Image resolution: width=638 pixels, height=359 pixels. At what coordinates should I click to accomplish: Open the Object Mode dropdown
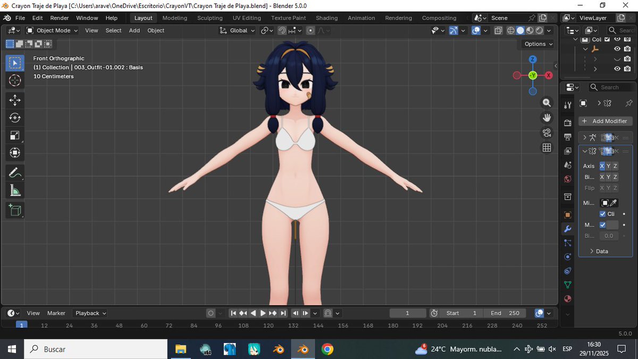(52, 30)
